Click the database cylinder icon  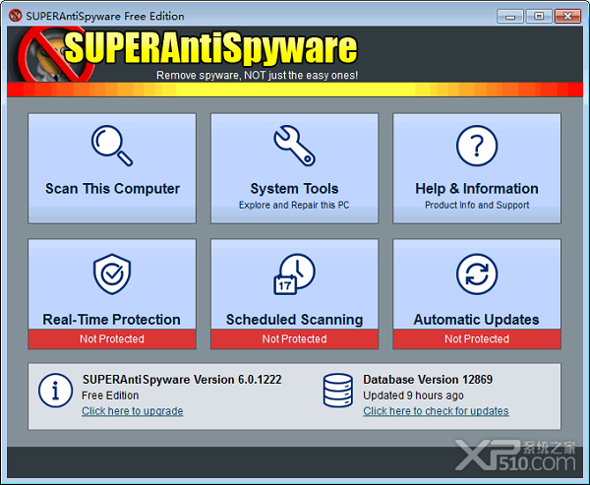[338, 391]
